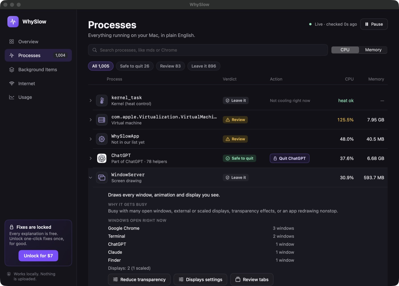This screenshot has height=286, width=399.
Task: Click the Finder window entry
Action: pyautogui.click(x=201, y=260)
